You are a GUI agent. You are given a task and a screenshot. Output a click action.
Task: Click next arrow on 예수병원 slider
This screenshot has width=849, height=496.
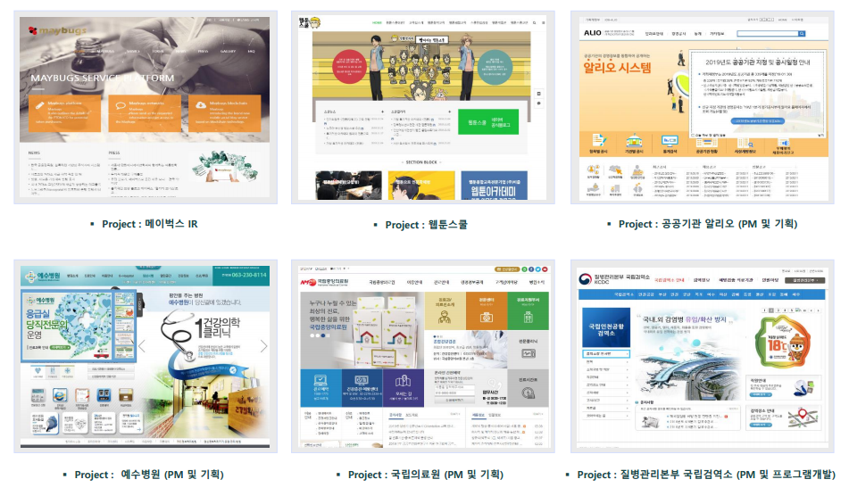coord(263,346)
